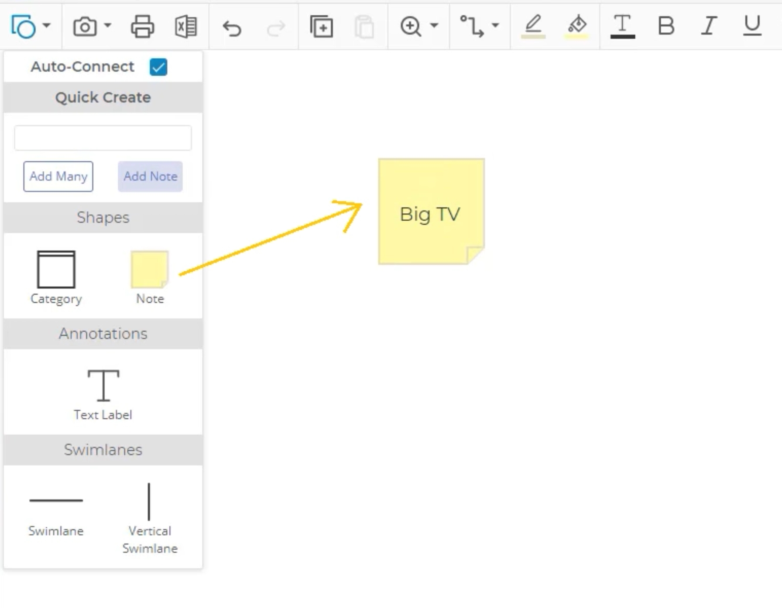Click the zoom magnifier icon
Viewport: 782px width, 608px height.
(x=411, y=26)
